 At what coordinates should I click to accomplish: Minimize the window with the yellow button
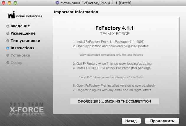coord(9,3)
